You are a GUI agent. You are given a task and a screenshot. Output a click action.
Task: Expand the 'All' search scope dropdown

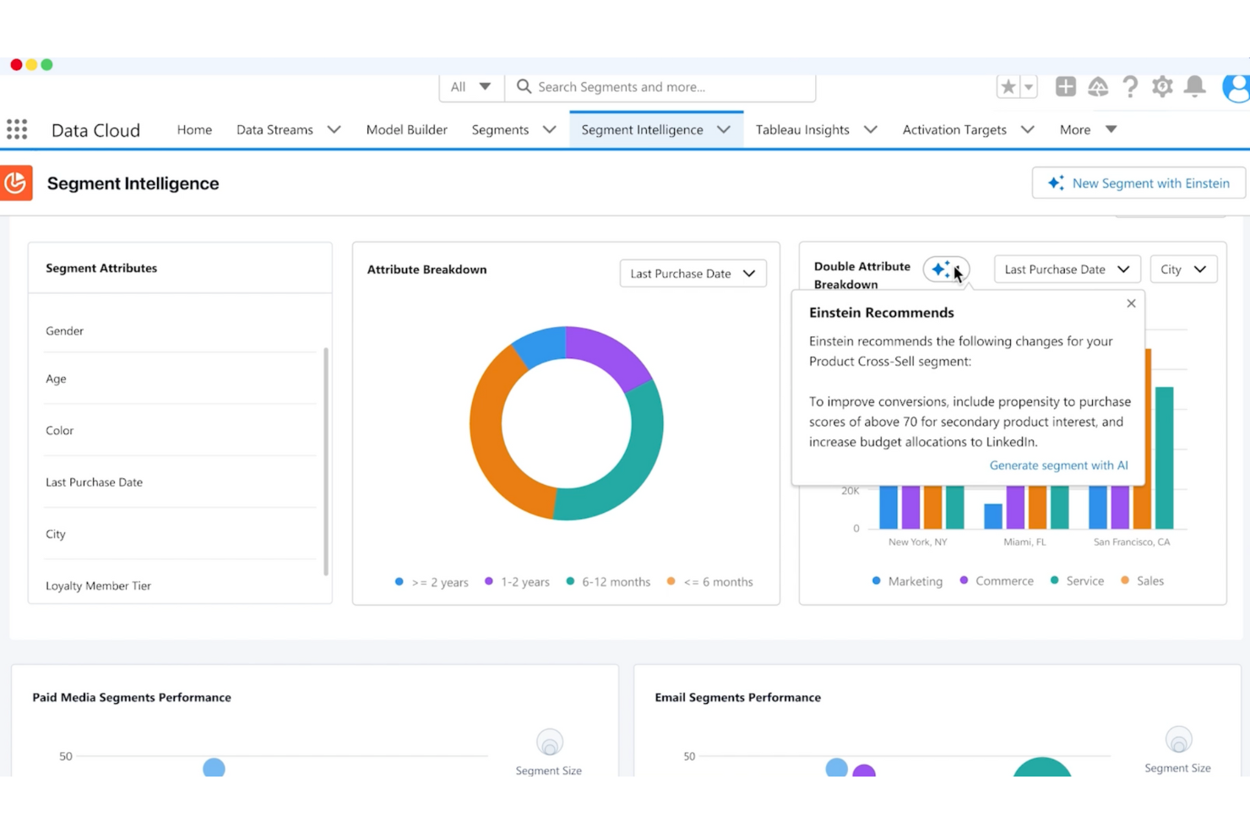click(470, 86)
